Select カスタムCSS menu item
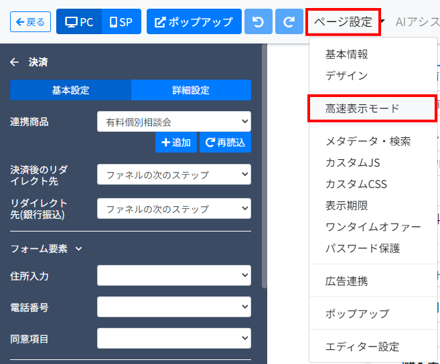 pyautogui.click(x=356, y=184)
